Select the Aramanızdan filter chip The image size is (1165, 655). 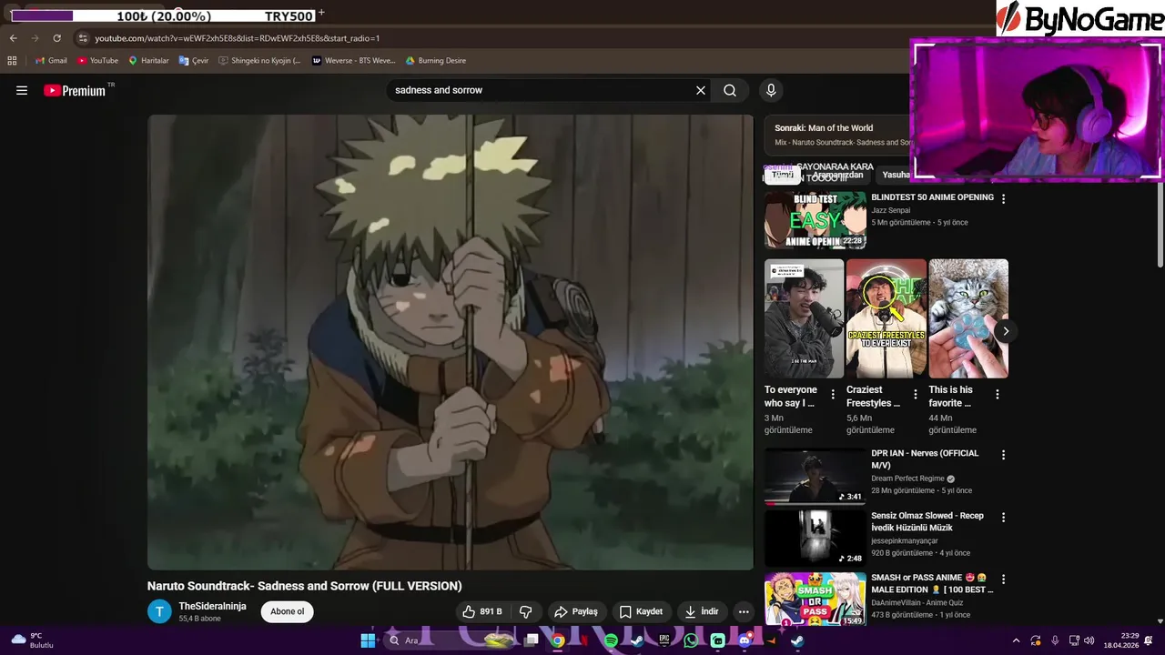click(x=837, y=175)
